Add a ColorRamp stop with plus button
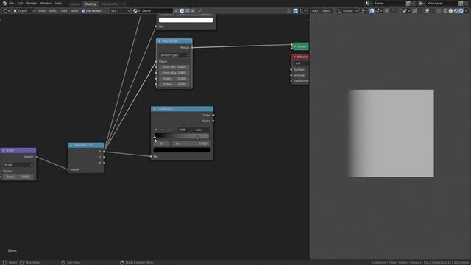Image resolution: width=471 pixels, height=265 pixels. (156, 130)
